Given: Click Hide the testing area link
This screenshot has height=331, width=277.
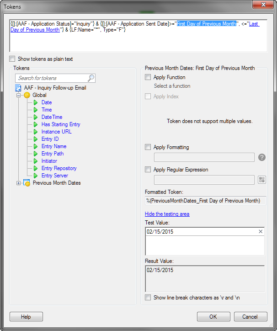Looking at the screenshot, I should [167, 214].
